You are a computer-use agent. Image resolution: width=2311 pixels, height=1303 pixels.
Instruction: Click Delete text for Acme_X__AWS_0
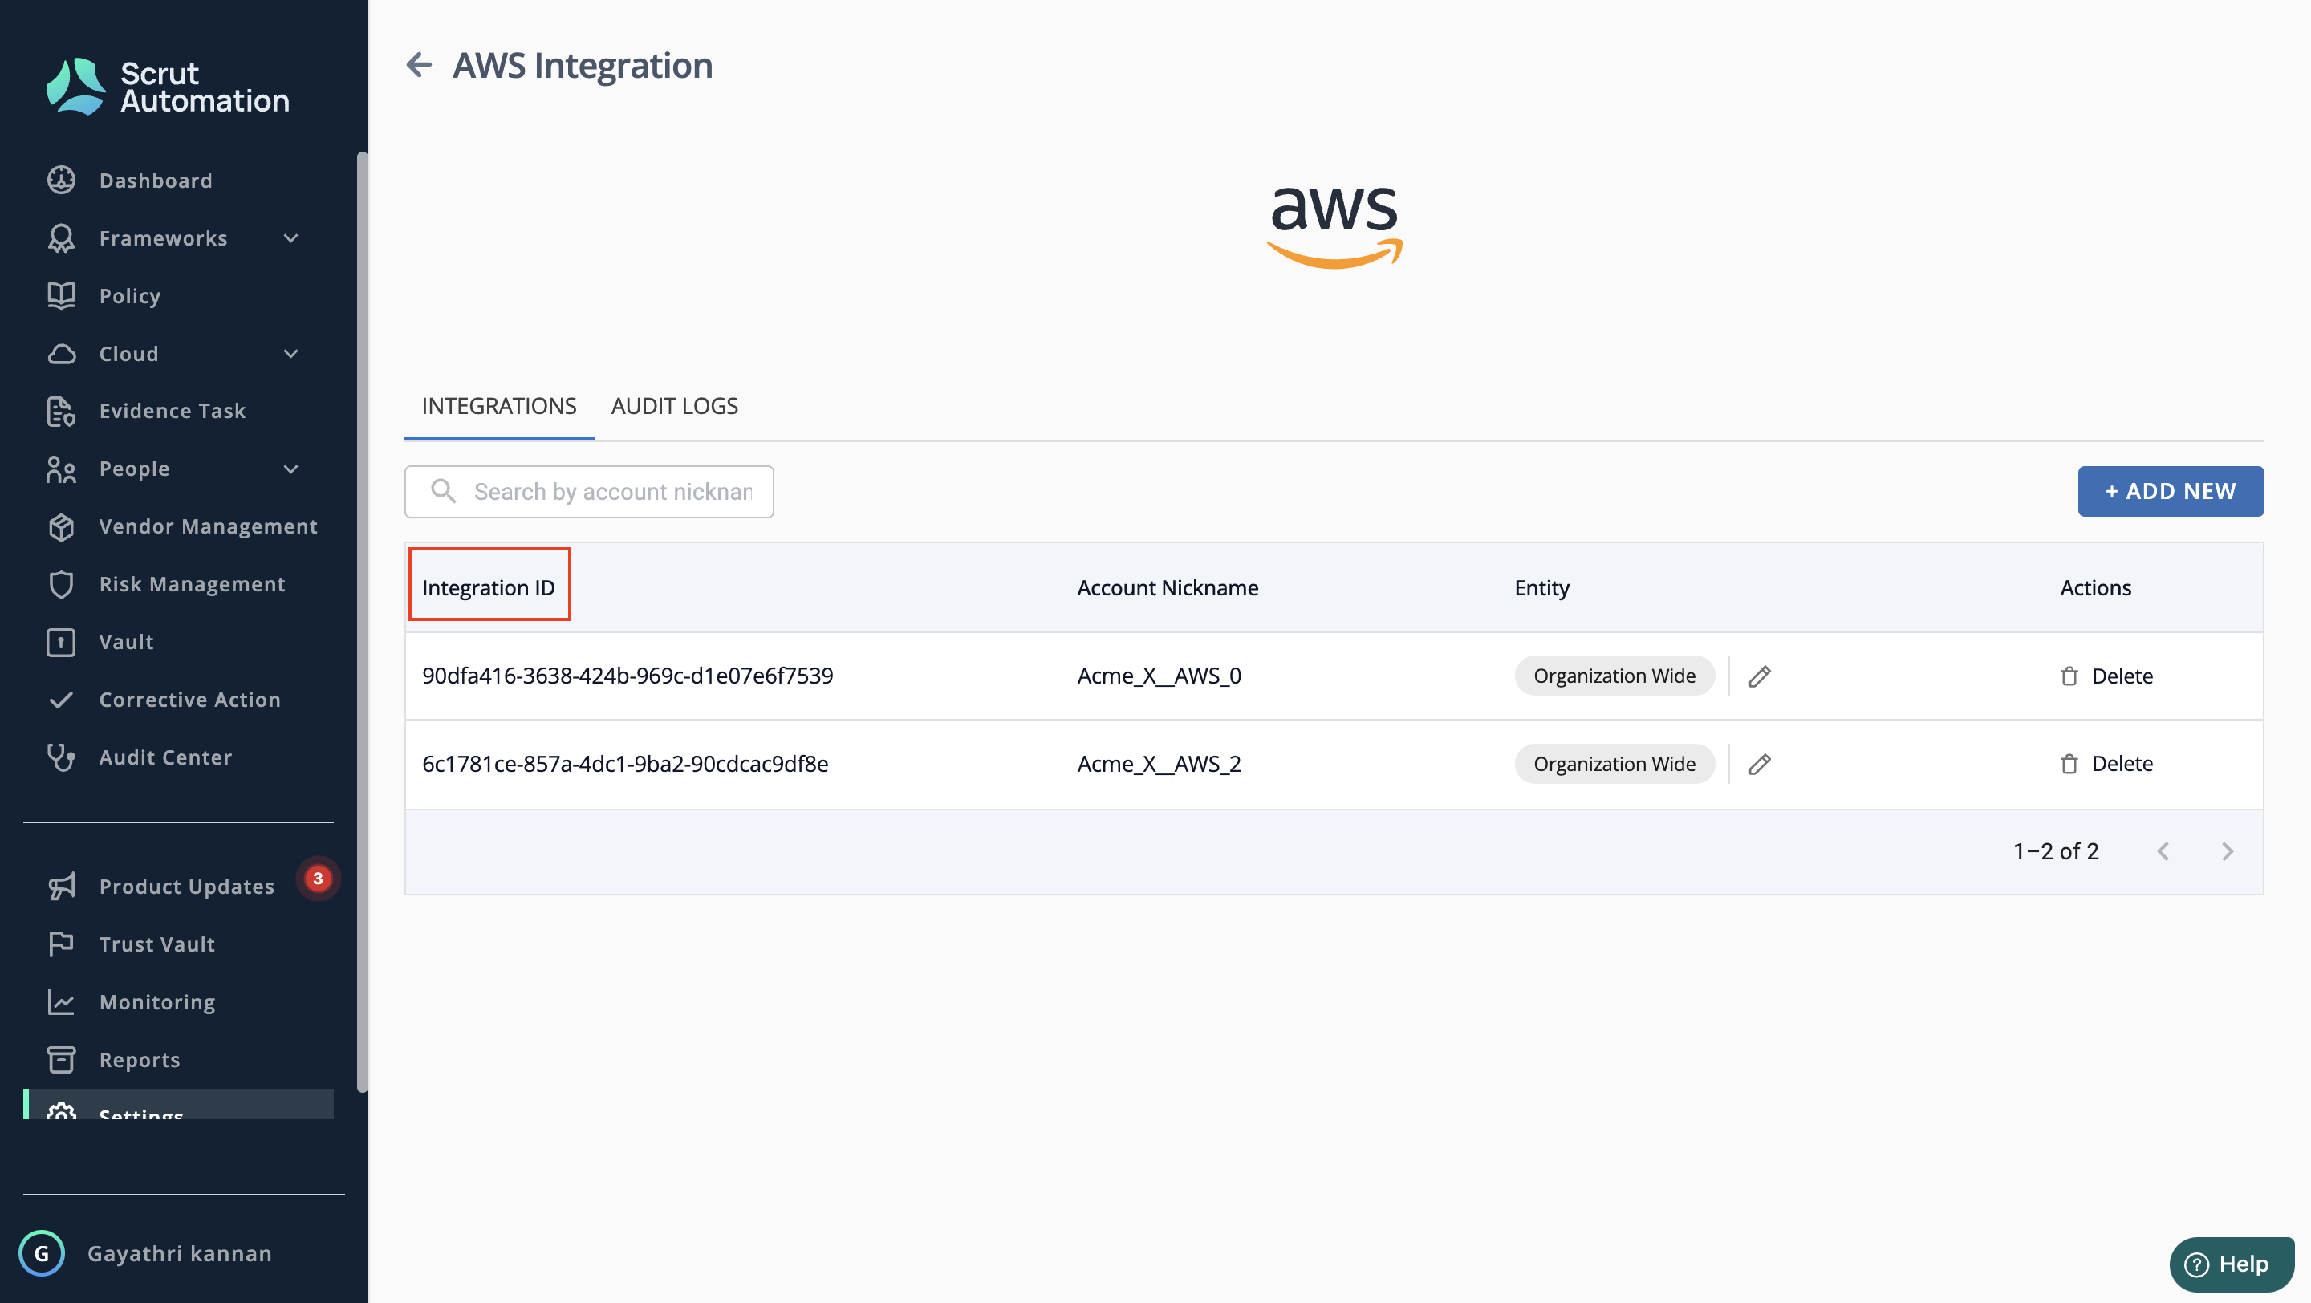[2122, 676]
